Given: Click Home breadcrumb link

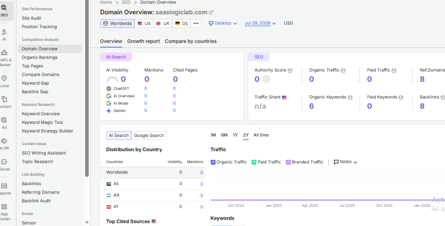Looking at the screenshot, I should click(x=106, y=2).
